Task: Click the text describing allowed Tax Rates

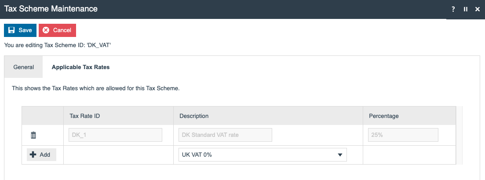Action: 95,88
